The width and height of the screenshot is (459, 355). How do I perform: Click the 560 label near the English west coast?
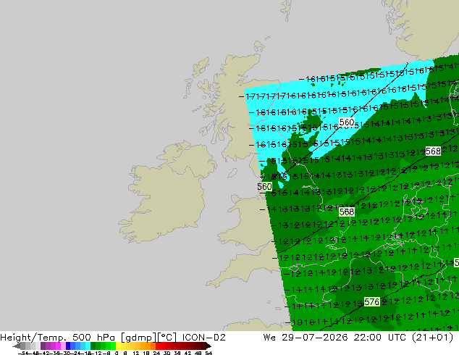click(x=265, y=187)
